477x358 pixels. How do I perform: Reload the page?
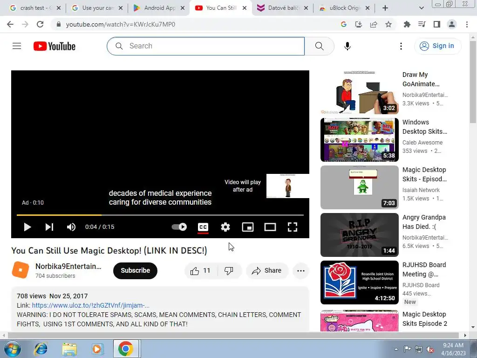[40, 24]
